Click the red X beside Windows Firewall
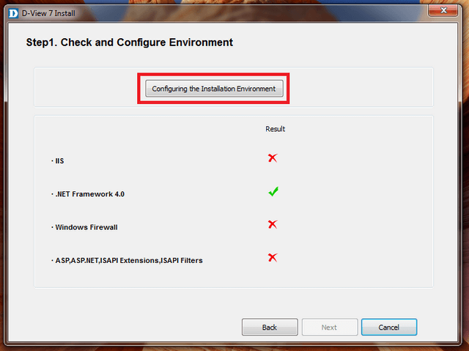Screen dimensions: 469x351 tap(273, 224)
